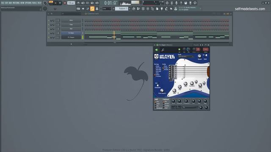Toggle the highlighted multilink to controllers icon
Image resolution: width=271 pixels, height=152 pixels.
click(x=92, y=8)
